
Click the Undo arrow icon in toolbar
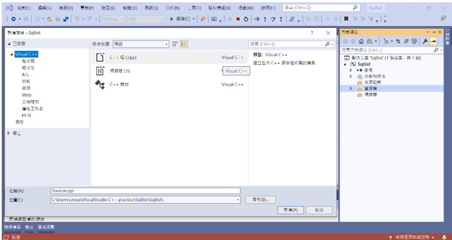pyautogui.click(x=76, y=19)
